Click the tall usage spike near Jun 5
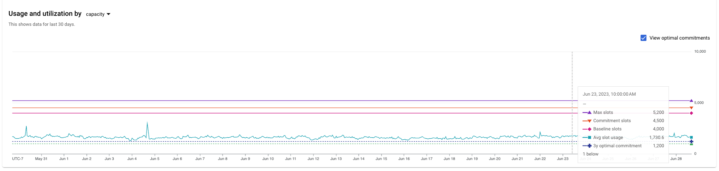719x171 pixels. pyautogui.click(x=147, y=123)
